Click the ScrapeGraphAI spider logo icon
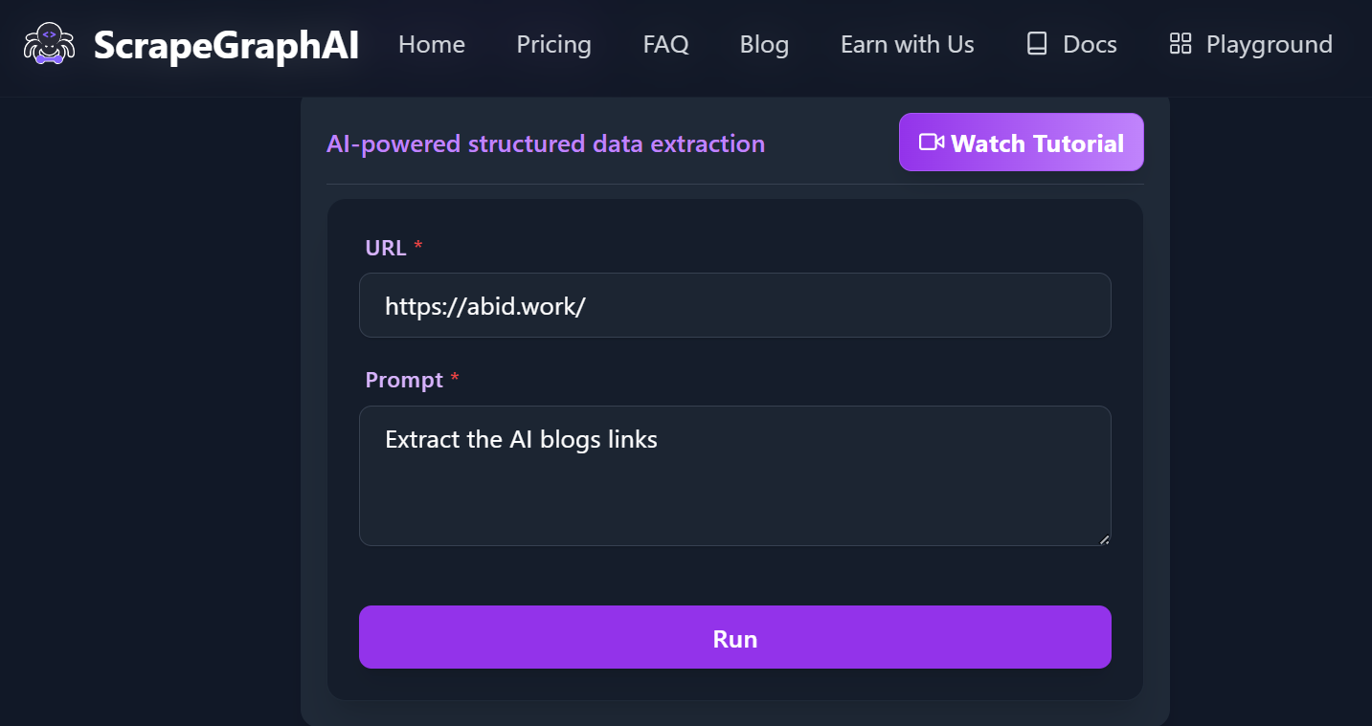The image size is (1372, 726). (x=49, y=44)
